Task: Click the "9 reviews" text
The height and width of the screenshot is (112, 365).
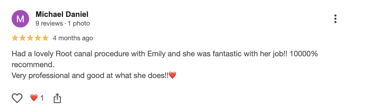Action: pyautogui.click(x=49, y=23)
